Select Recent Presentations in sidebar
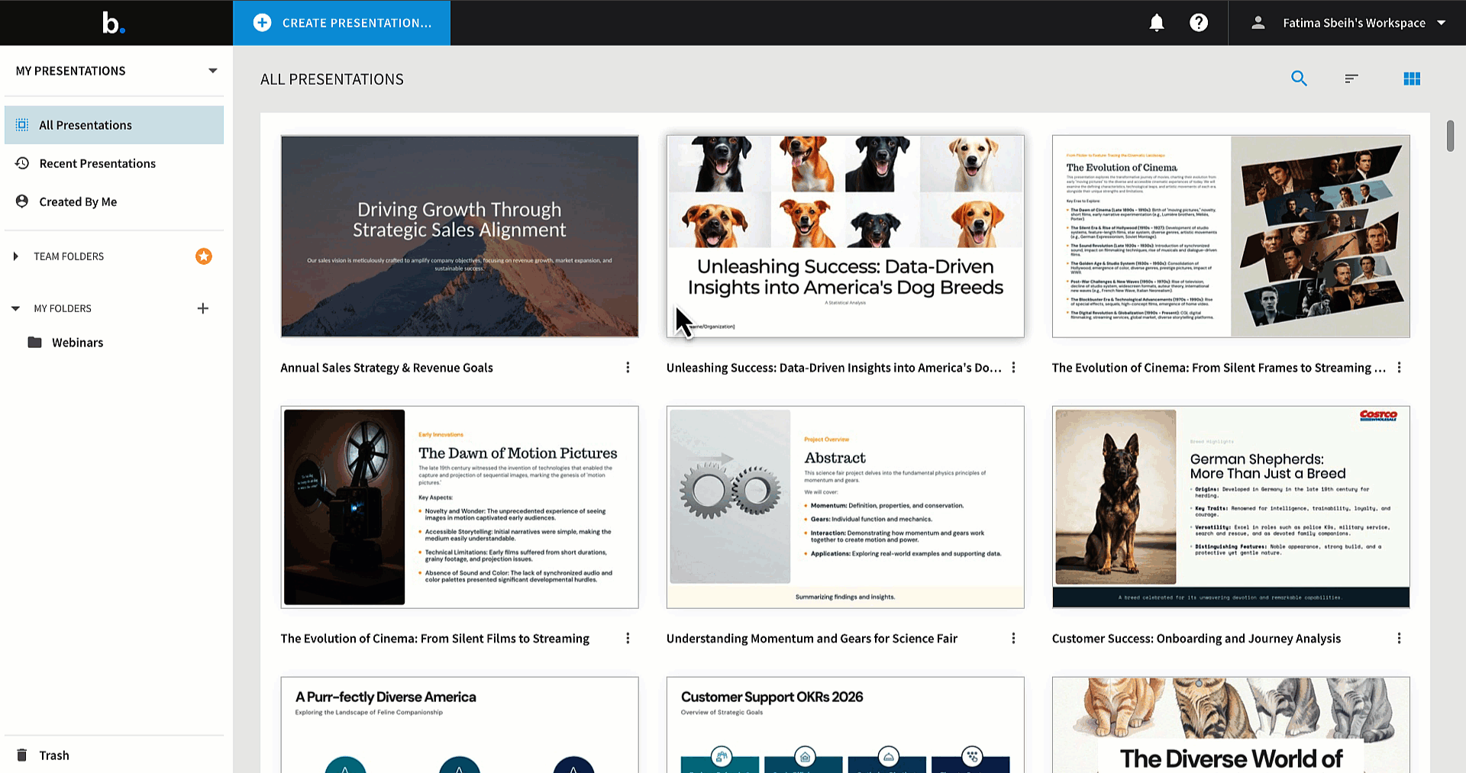 (x=97, y=163)
